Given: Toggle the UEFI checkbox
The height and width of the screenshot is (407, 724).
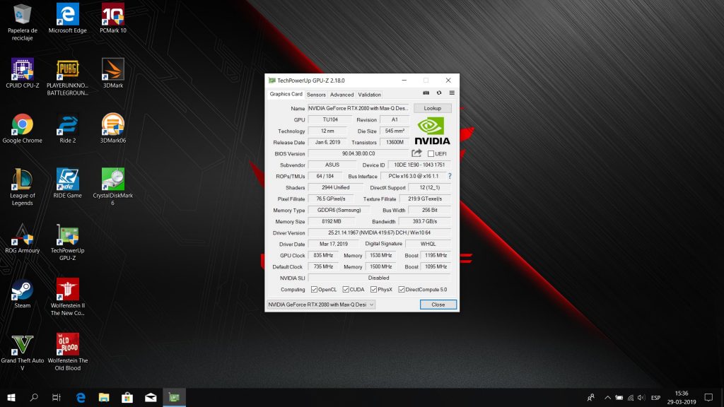Looking at the screenshot, I should click(x=431, y=154).
